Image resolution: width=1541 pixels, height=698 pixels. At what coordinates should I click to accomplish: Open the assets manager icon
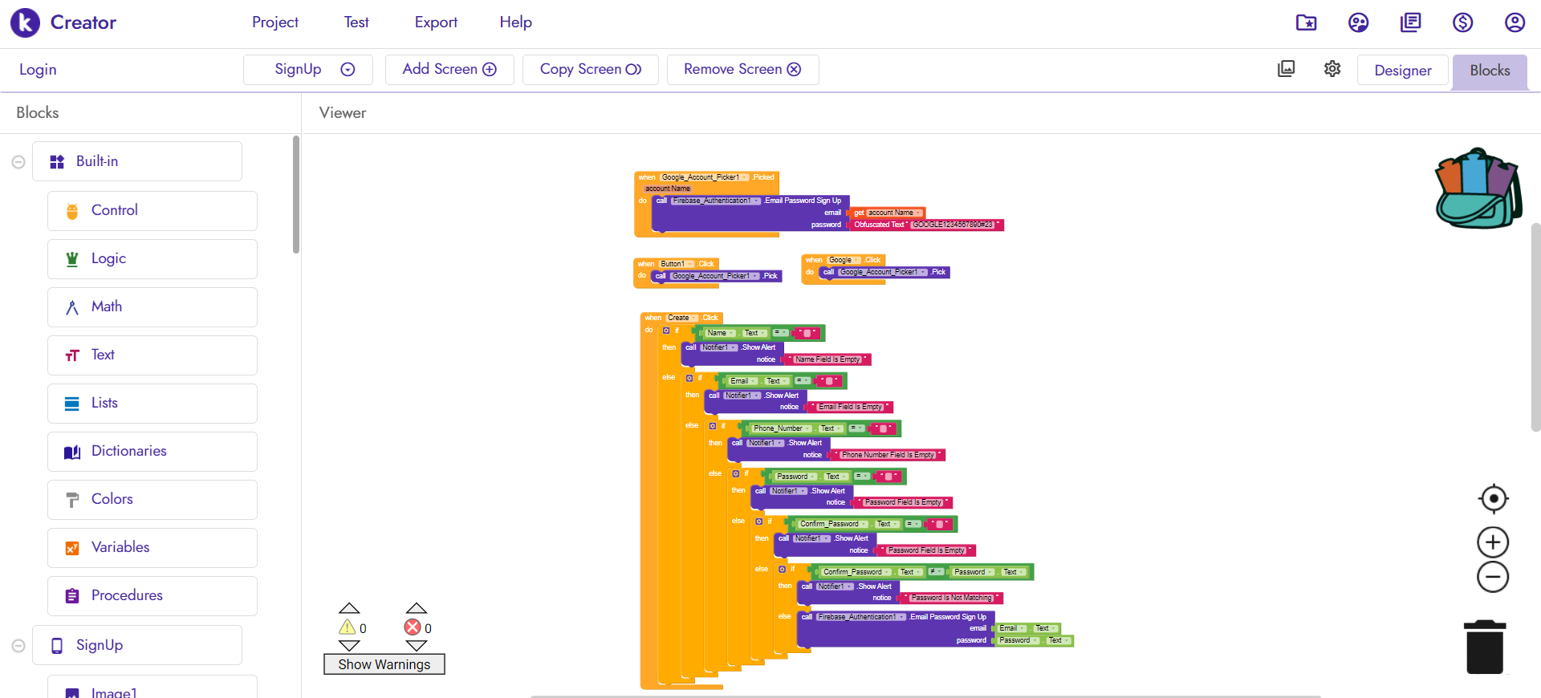pos(1286,69)
